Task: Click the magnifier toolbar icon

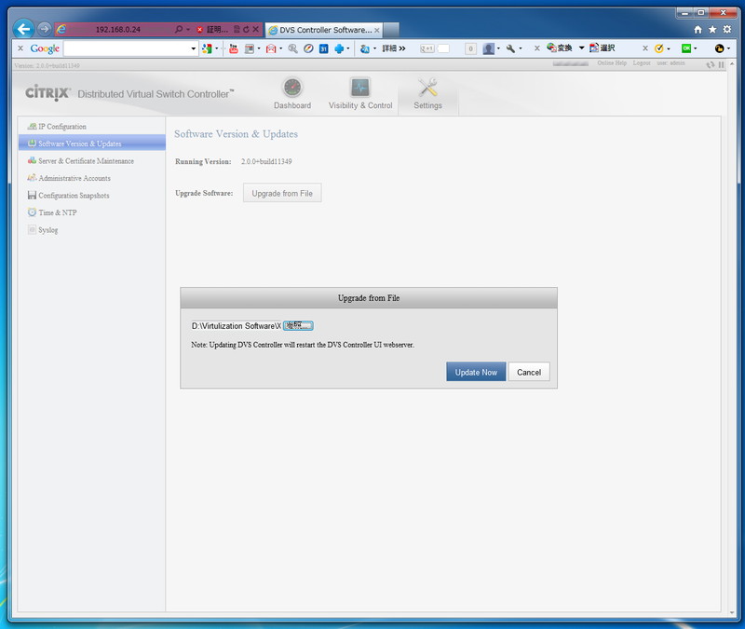Action: click(292, 48)
